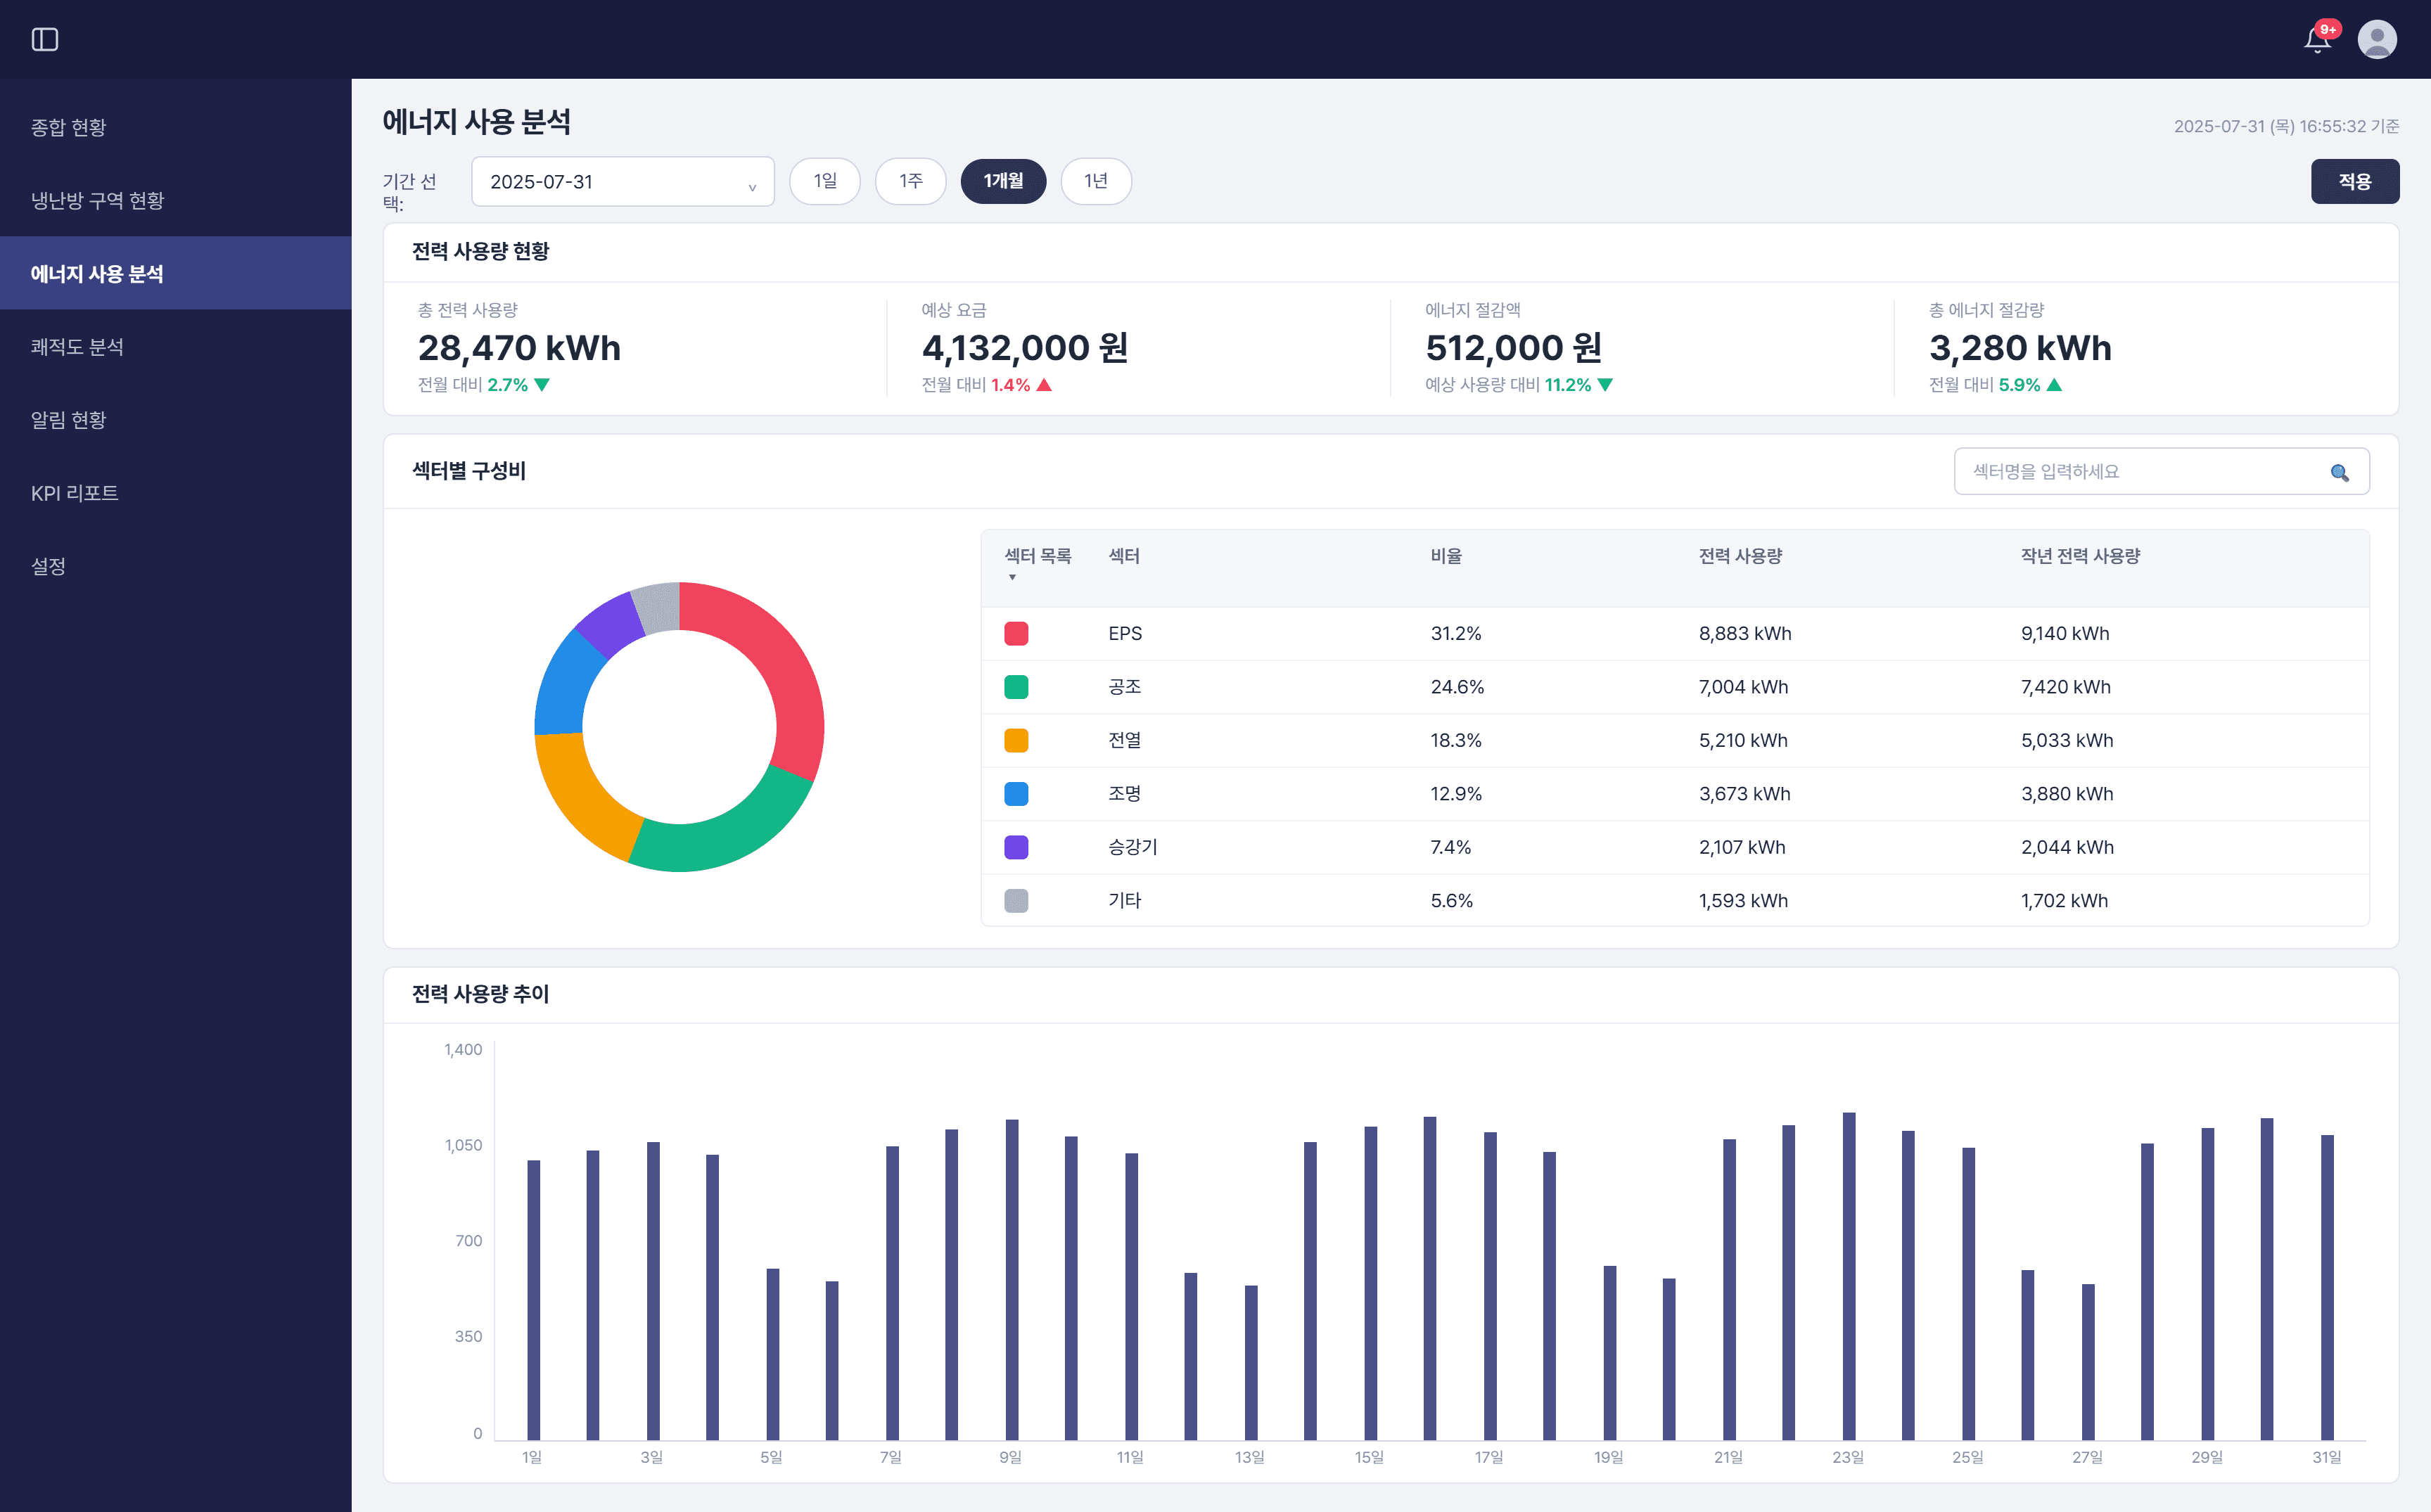Click the bar for 5일 in usage chart
2431x1512 pixels.
click(772, 1354)
